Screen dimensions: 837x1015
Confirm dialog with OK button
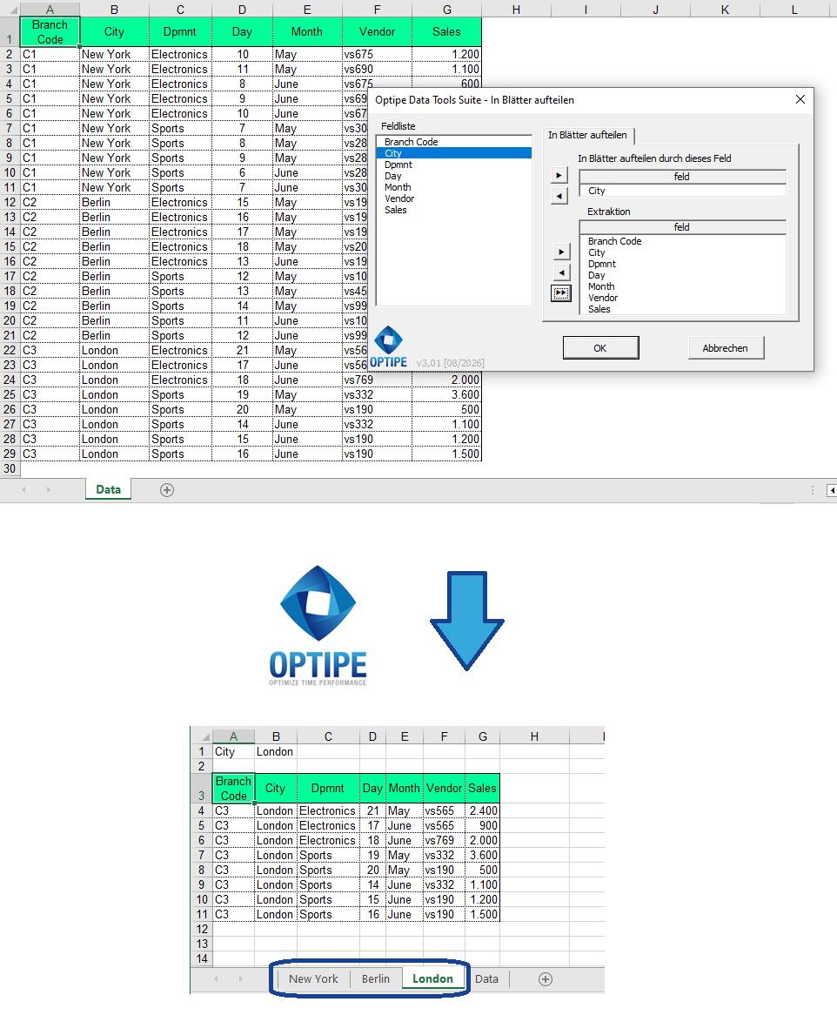601,347
